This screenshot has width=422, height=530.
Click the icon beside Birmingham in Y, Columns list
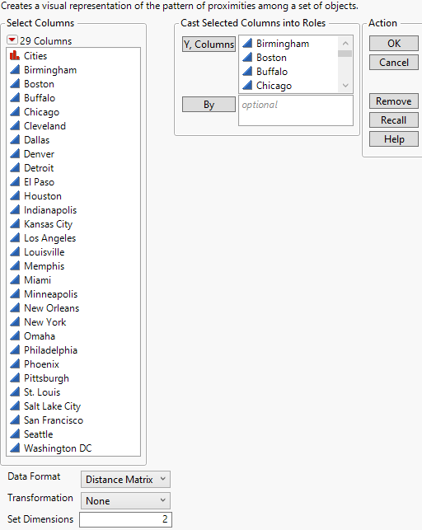click(247, 43)
